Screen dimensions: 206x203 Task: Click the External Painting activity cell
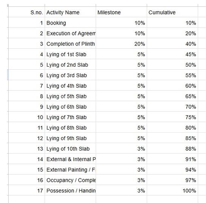point(70,169)
